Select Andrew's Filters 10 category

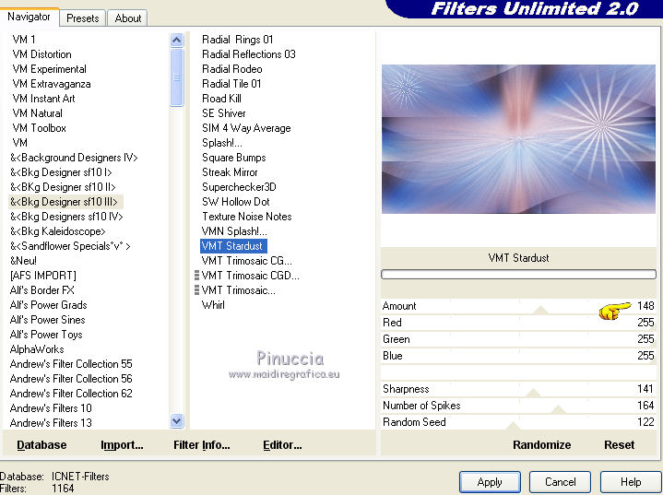[51, 408]
